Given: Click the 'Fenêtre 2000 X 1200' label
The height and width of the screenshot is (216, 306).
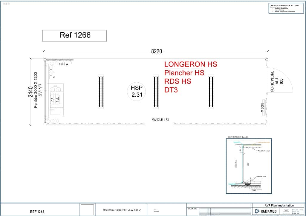Looking at the screenshot, I should (x=36, y=90).
